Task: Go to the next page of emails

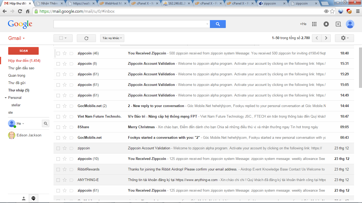Action: point(326,38)
